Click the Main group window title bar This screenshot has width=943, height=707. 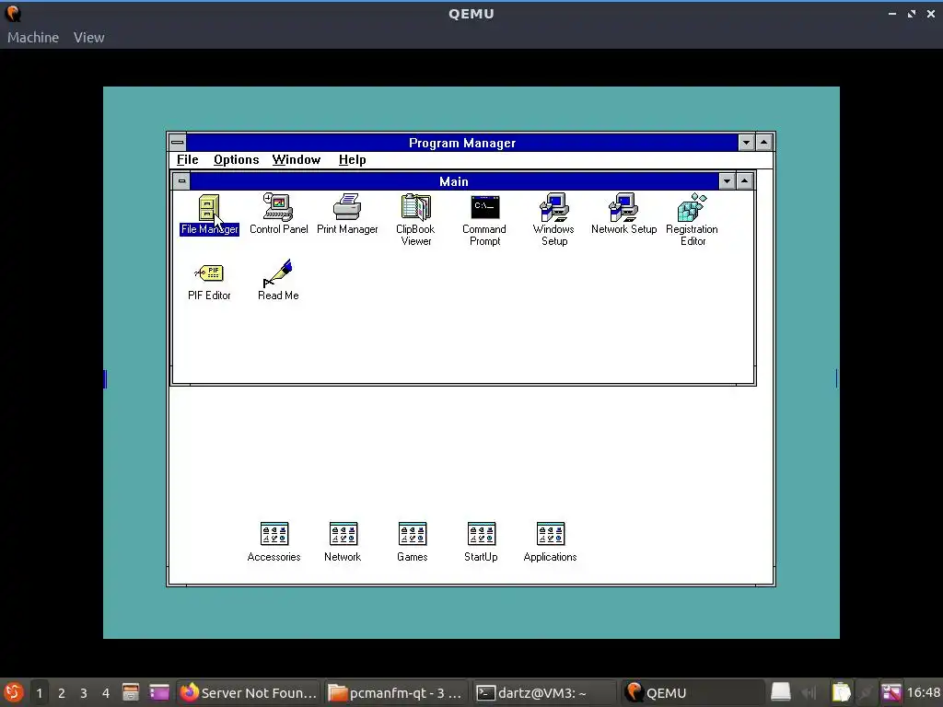coord(454,181)
